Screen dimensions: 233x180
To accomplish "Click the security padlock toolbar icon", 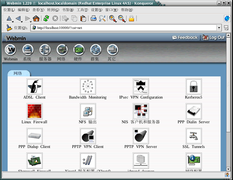I will click(132, 18).
